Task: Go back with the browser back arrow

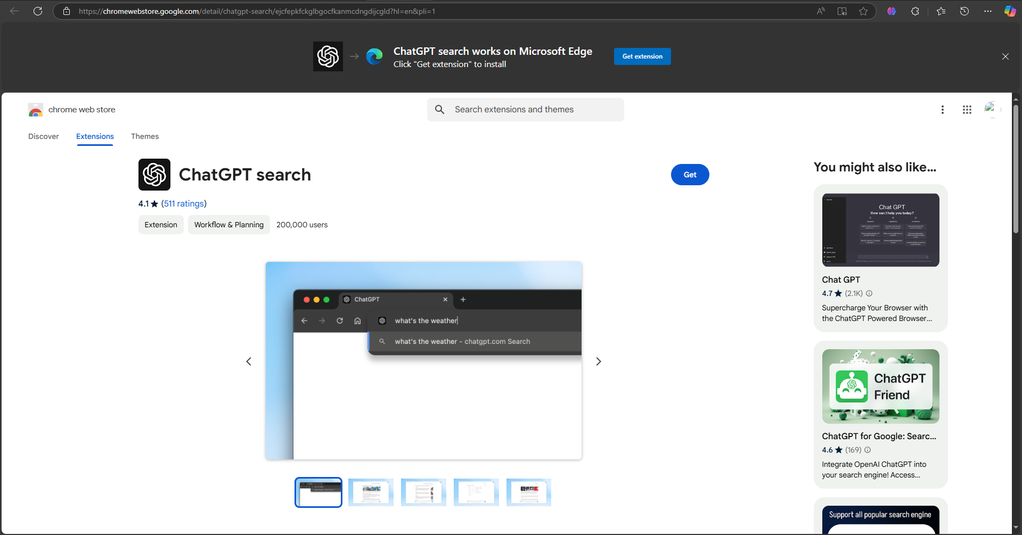Action: (x=14, y=11)
